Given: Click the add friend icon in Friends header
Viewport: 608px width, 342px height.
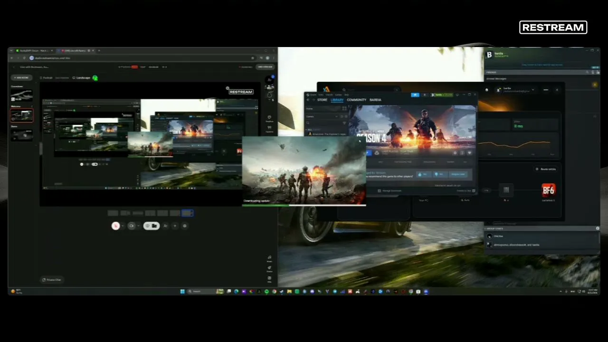Looking at the screenshot, I should (x=593, y=72).
